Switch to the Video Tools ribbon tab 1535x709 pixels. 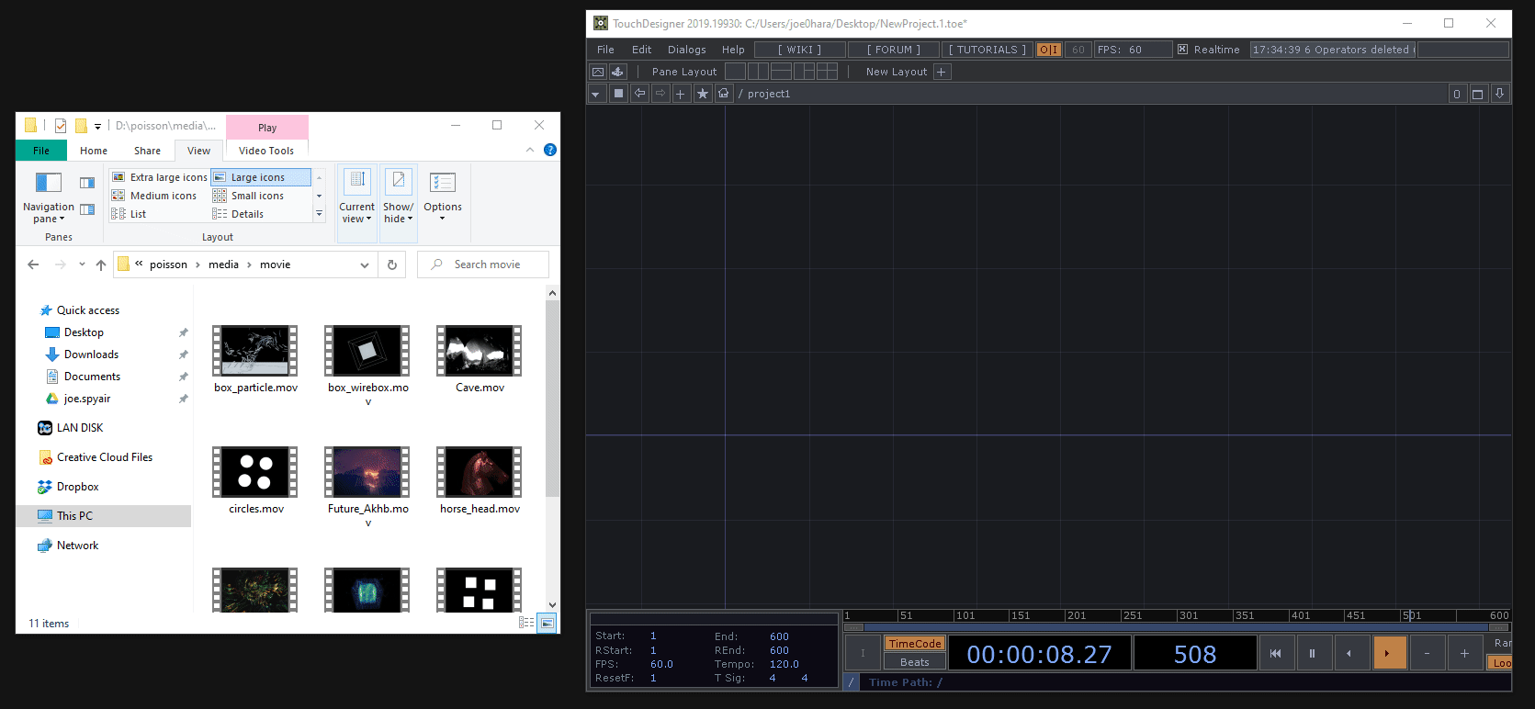pyautogui.click(x=266, y=151)
